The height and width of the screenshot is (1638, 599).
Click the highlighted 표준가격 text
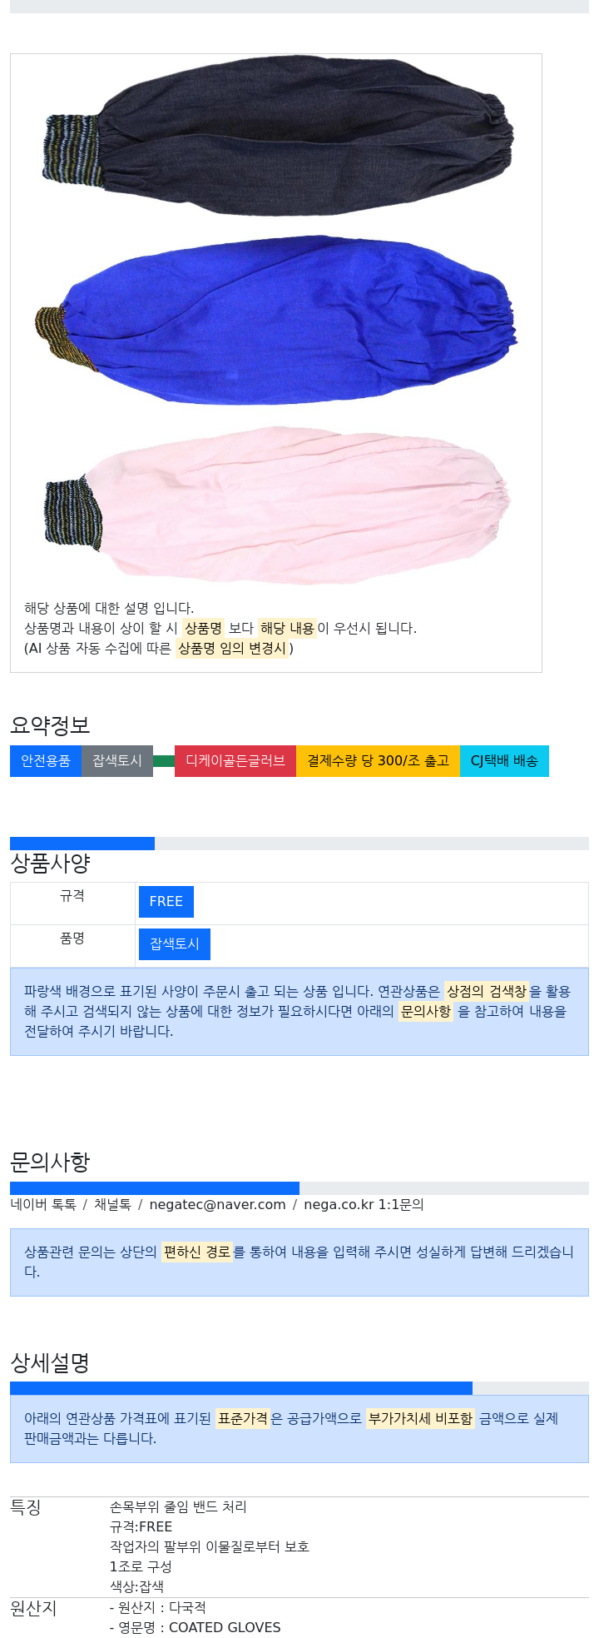[x=243, y=1418]
